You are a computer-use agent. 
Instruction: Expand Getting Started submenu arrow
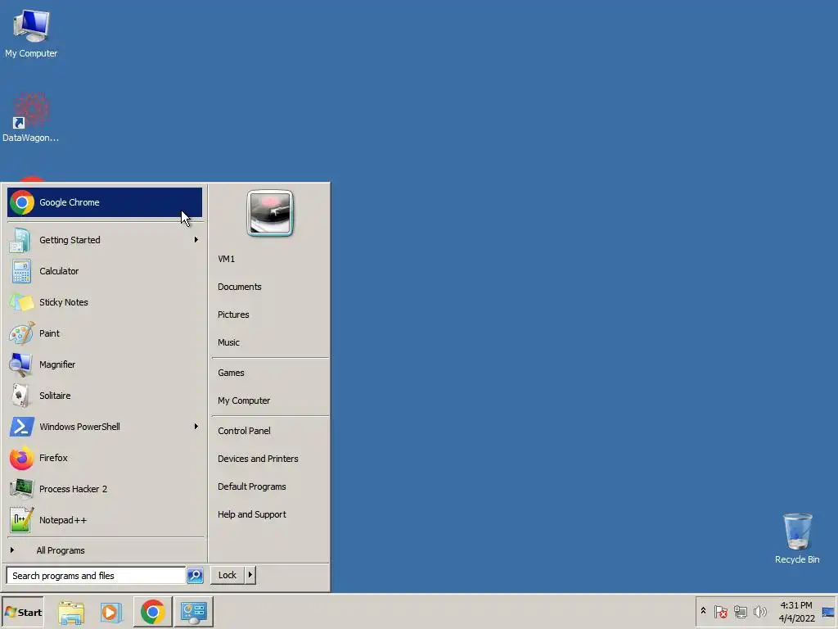point(196,240)
